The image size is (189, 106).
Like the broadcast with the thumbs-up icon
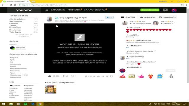click(x=50, y=76)
